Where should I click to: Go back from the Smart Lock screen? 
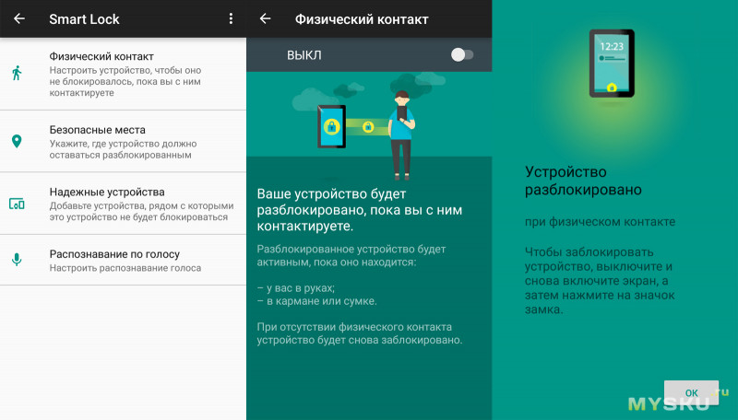[x=18, y=18]
